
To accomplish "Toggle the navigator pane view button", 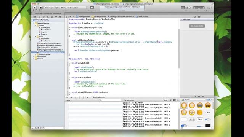I will [196, 8].
